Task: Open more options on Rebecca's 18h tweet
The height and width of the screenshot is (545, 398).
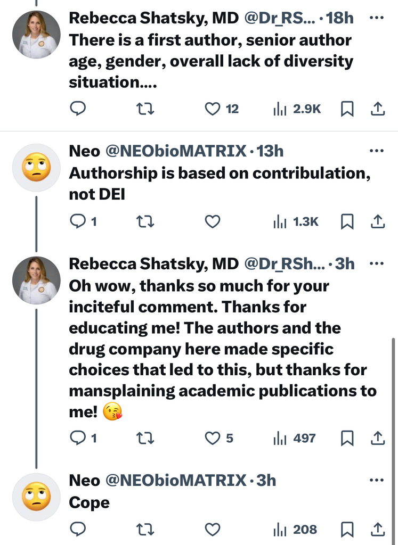Action: pyautogui.click(x=377, y=18)
